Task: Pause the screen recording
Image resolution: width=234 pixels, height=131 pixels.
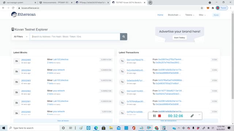Action: point(154,116)
